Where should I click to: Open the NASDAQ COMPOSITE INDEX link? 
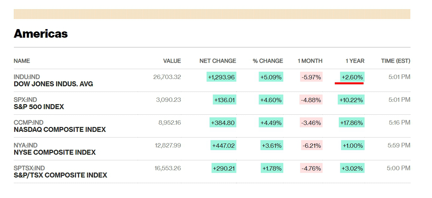click(60, 130)
